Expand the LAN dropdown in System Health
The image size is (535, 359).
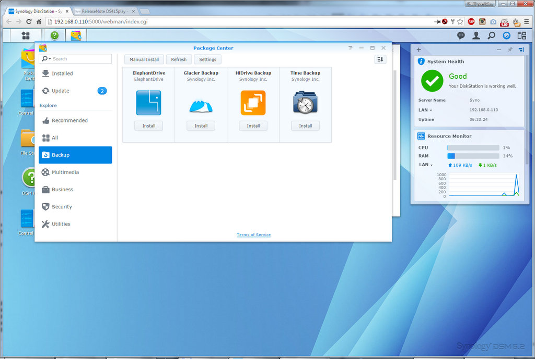click(425, 110)
